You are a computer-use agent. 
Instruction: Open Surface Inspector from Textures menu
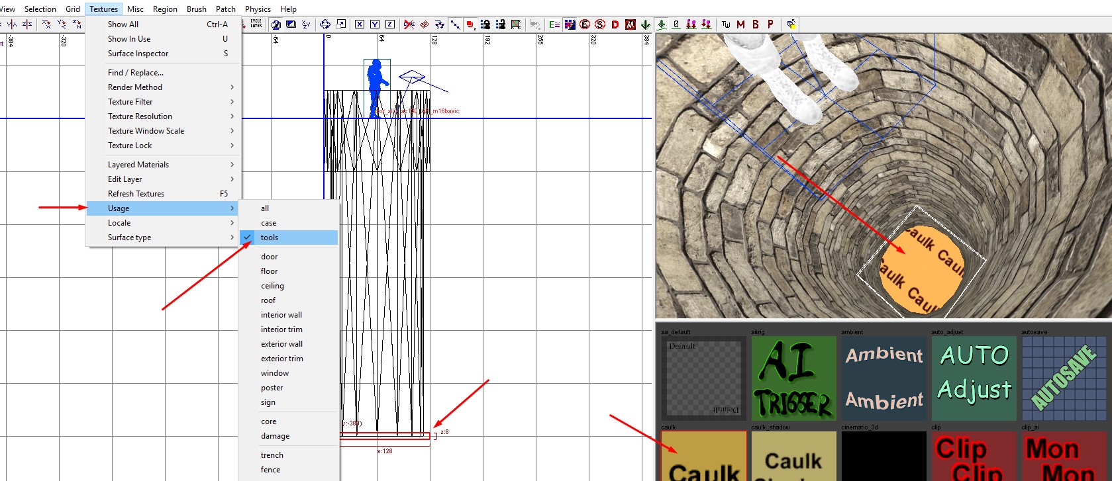point(164,54)
